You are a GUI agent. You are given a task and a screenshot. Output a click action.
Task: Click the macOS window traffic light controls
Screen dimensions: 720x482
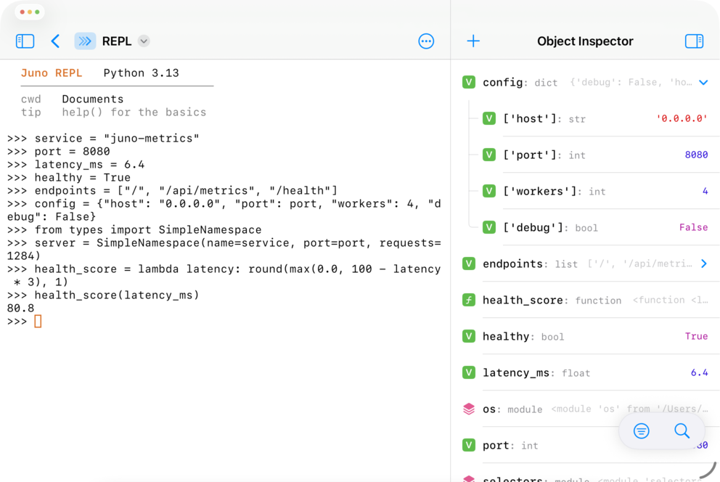(30, 12)
